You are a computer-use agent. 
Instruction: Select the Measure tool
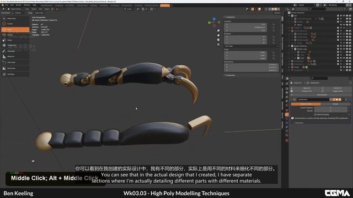point(15,57)
